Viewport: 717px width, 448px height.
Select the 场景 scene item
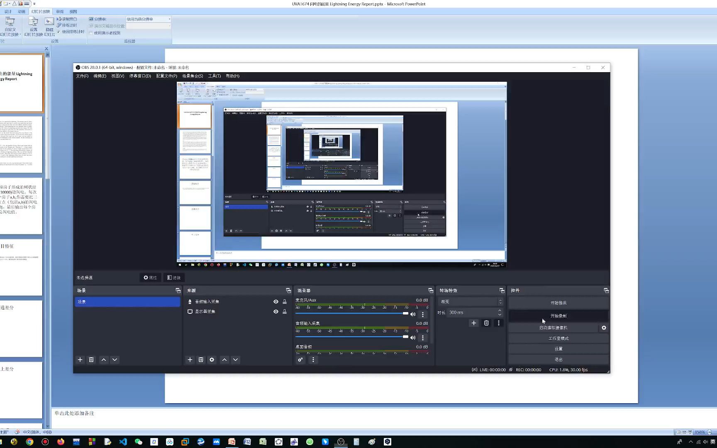coord(127,302)
